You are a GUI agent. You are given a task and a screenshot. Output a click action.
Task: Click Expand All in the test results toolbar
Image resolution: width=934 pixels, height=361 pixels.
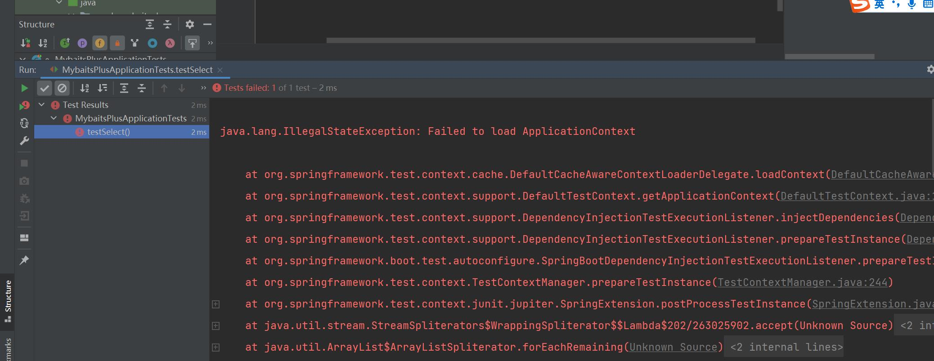[x=124, y=88]
